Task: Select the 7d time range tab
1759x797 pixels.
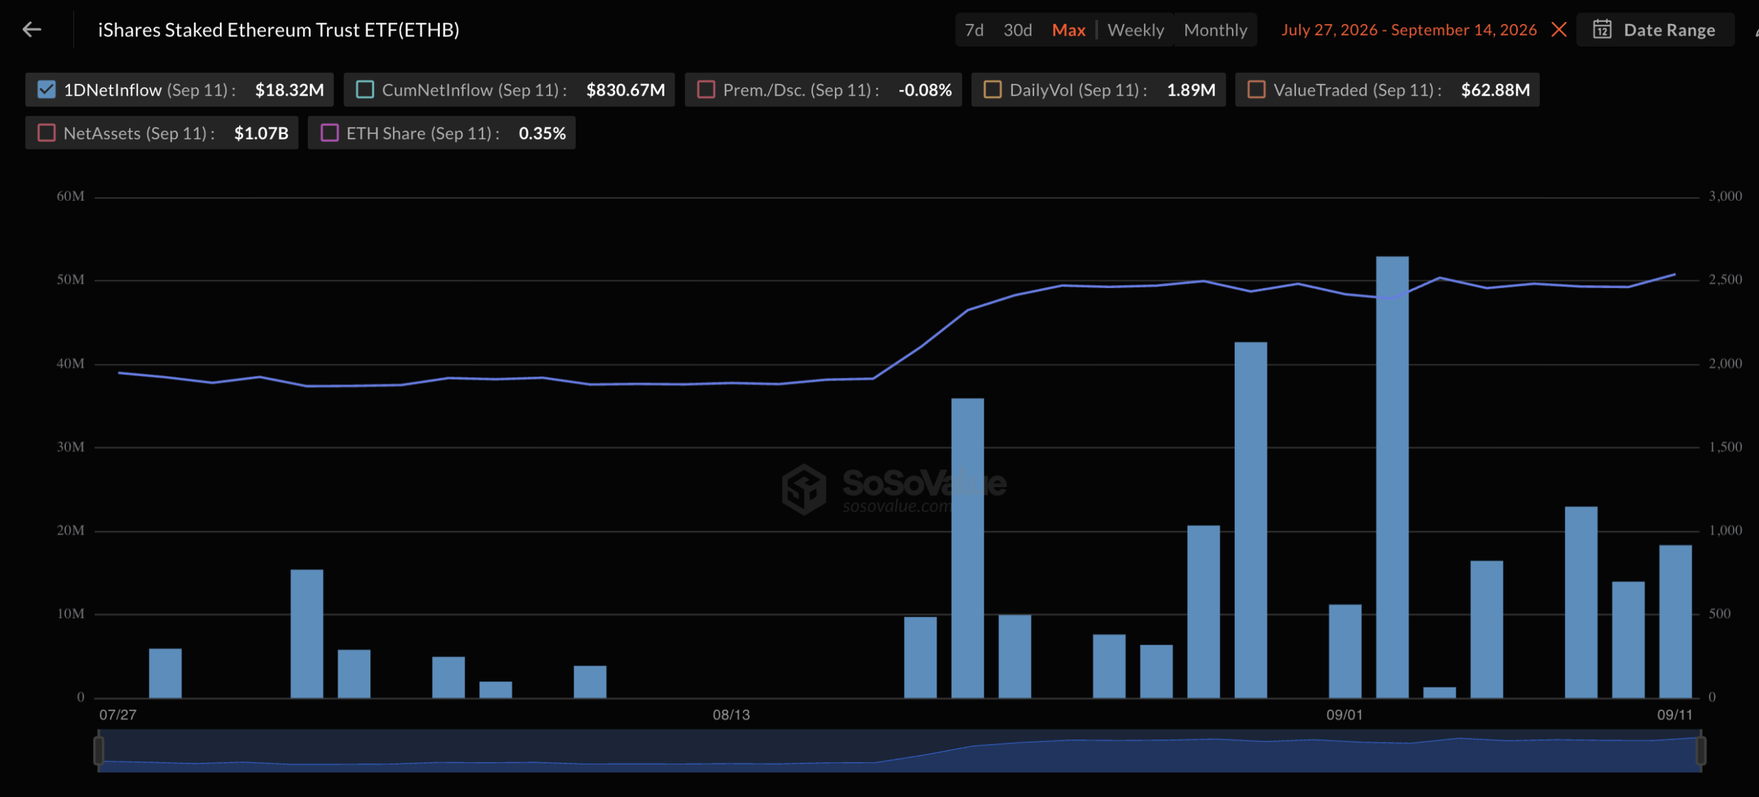Action: (974, 30)
